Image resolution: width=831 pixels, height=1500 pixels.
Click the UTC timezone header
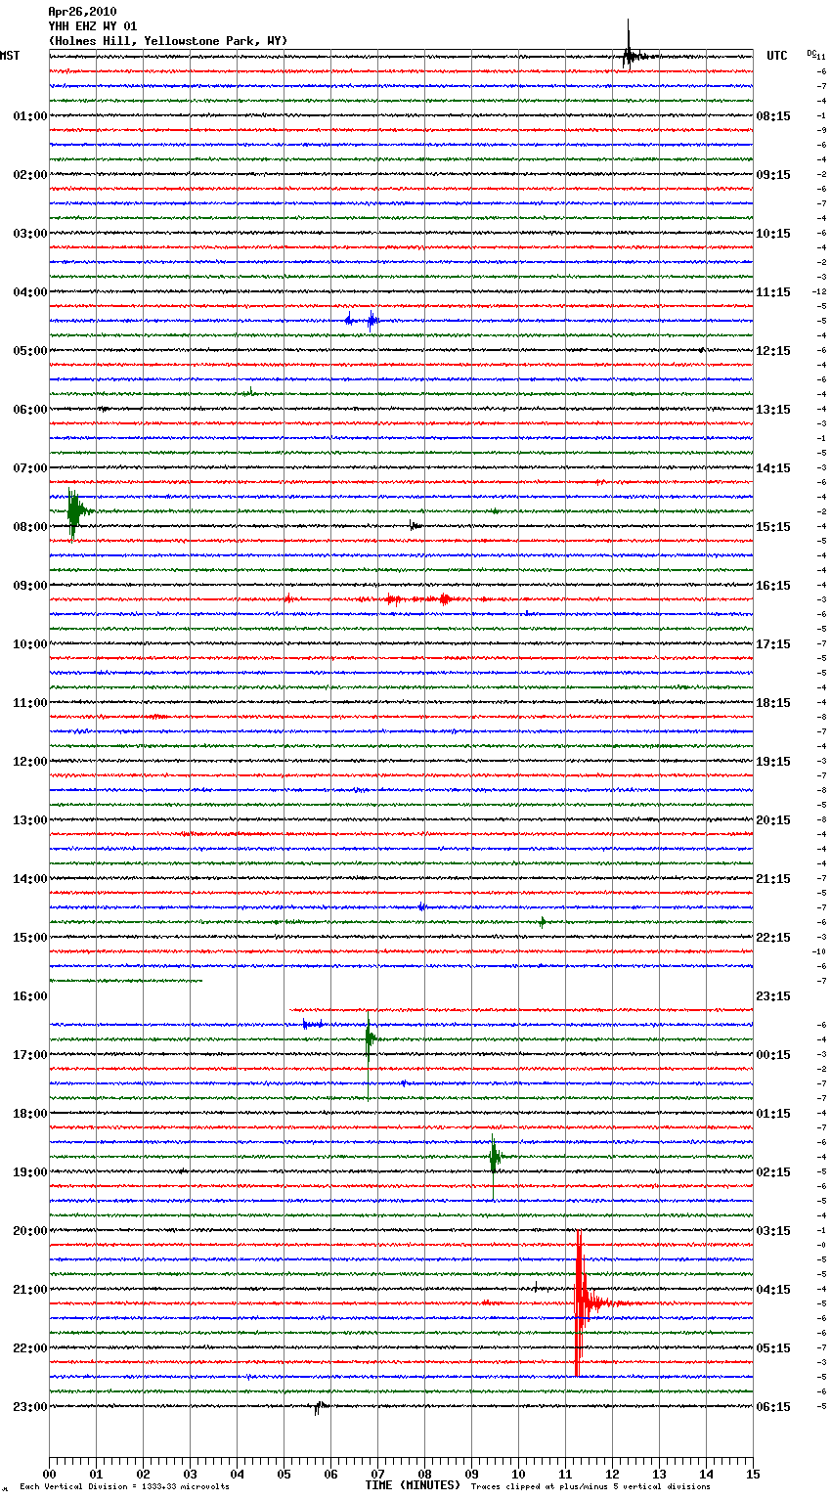coord(777,56)
